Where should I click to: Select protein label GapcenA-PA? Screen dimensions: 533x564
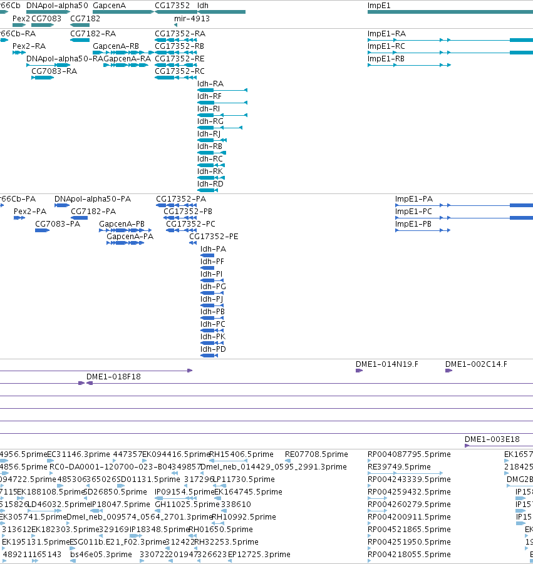[x=130, y=237]
